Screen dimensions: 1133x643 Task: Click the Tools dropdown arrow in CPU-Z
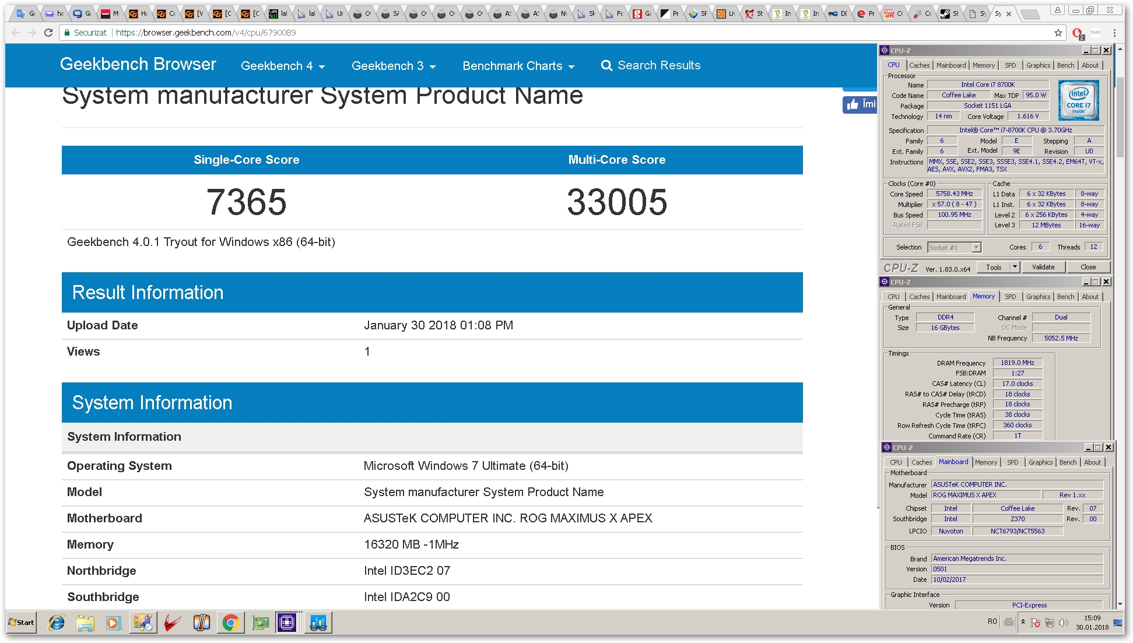pos(1015,267)
